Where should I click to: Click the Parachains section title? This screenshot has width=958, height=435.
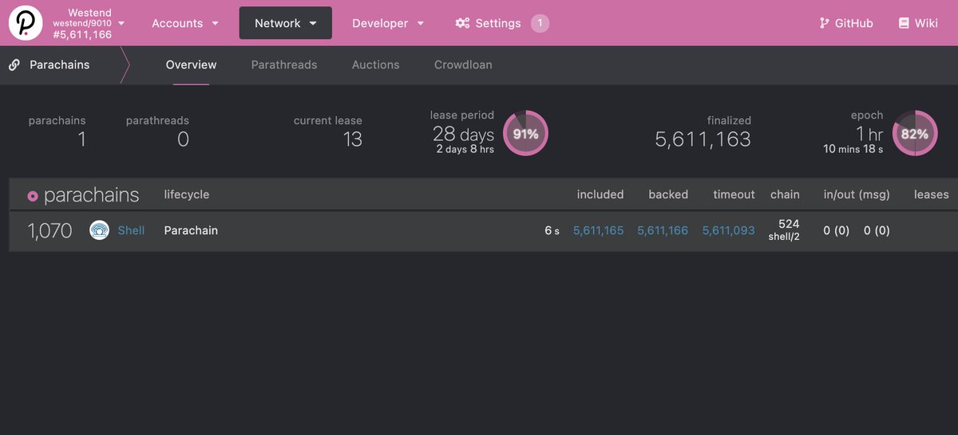60,65
